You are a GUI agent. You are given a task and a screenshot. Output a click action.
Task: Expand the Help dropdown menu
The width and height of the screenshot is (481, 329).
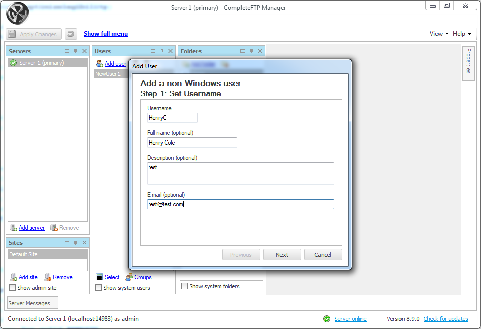(461, 34)
